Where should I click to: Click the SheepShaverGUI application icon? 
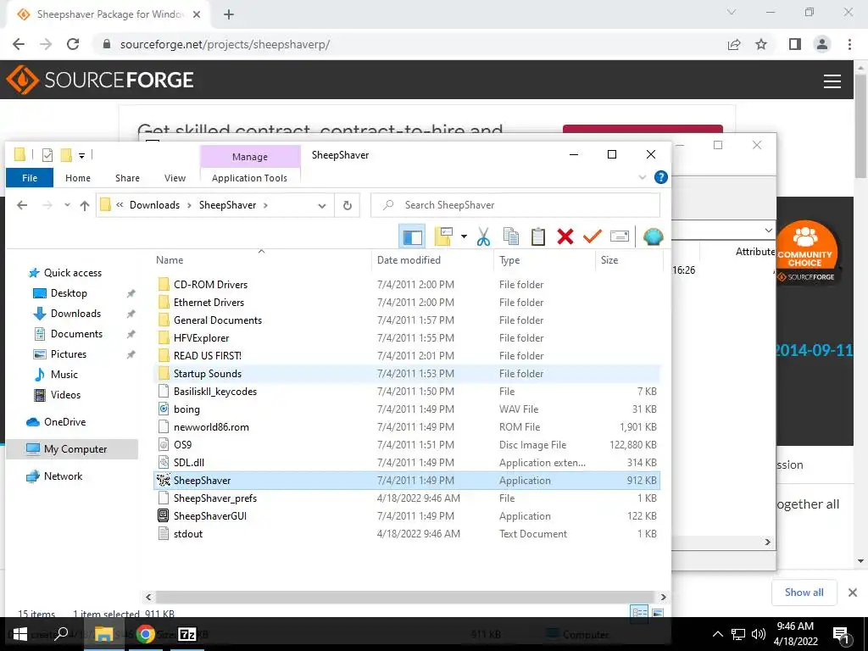(163, 516)
